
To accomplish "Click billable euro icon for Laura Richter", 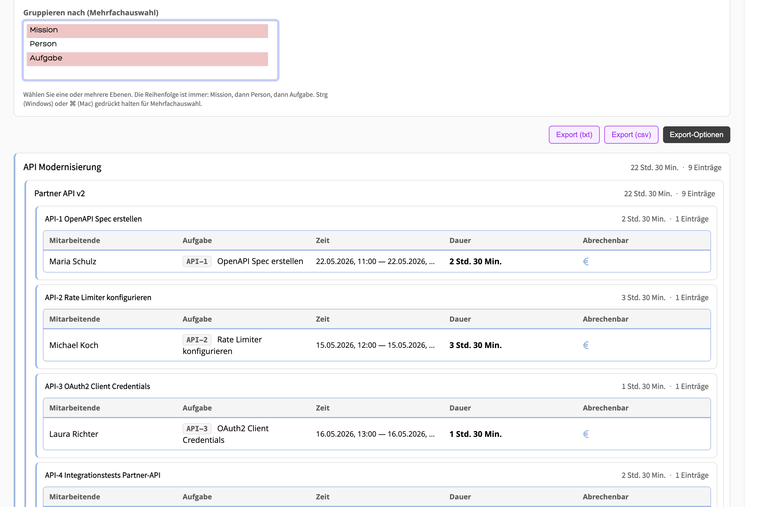I will [x=586, y=434].
